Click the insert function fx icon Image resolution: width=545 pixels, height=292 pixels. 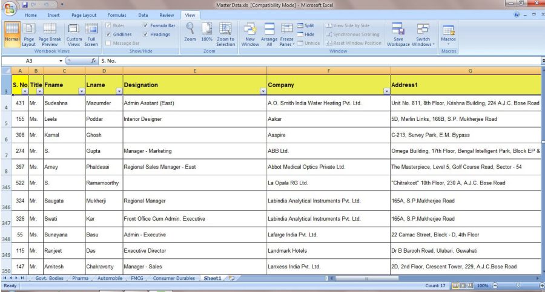coord(93,61)
